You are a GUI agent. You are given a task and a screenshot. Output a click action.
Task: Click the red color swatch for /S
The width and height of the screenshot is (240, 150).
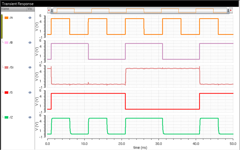(6, 93)
